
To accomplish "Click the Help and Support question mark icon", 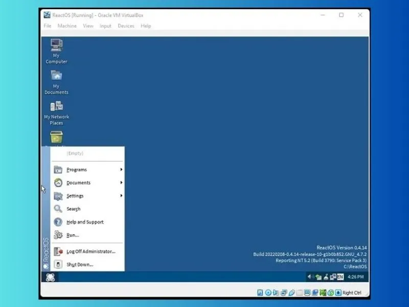I will pos(58,222).
